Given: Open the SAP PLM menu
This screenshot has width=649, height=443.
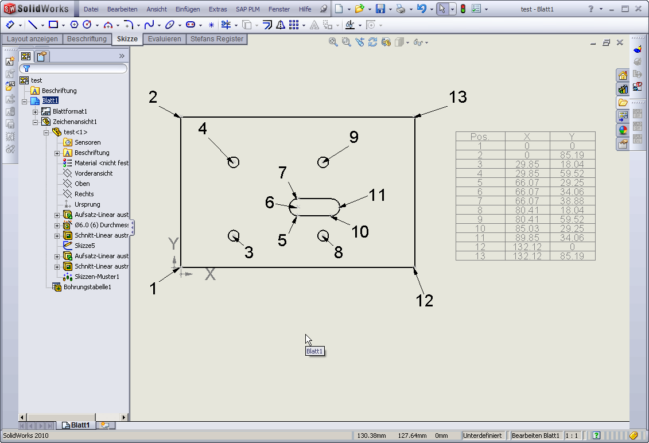Looking at the screenshot, I should pos(247,9).
